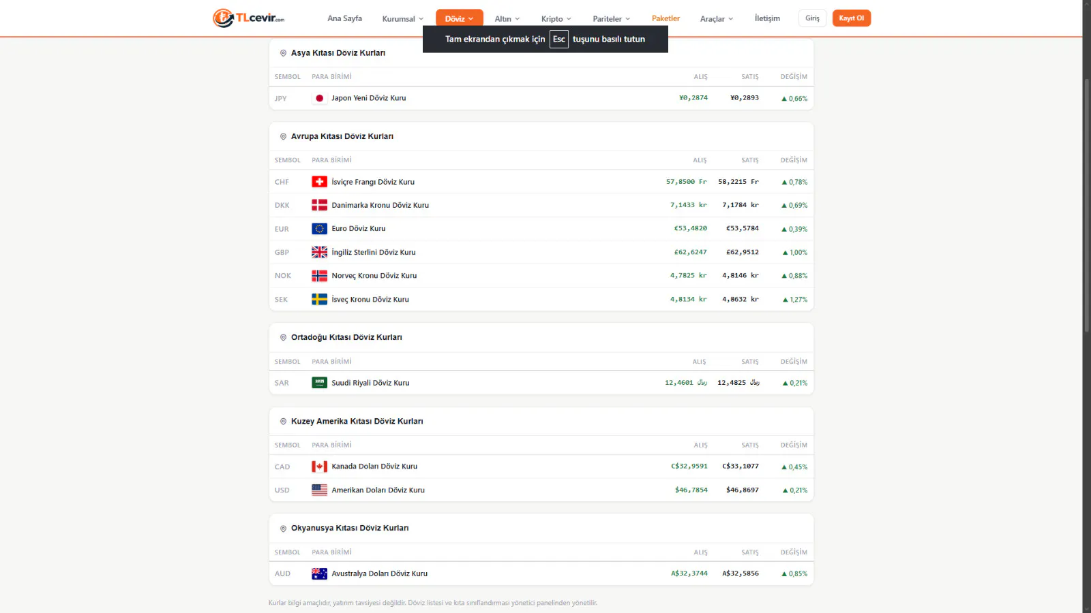Click the Sweden flag icon
The width and height of the screenshot is (1091, 613).
(319, 299)
